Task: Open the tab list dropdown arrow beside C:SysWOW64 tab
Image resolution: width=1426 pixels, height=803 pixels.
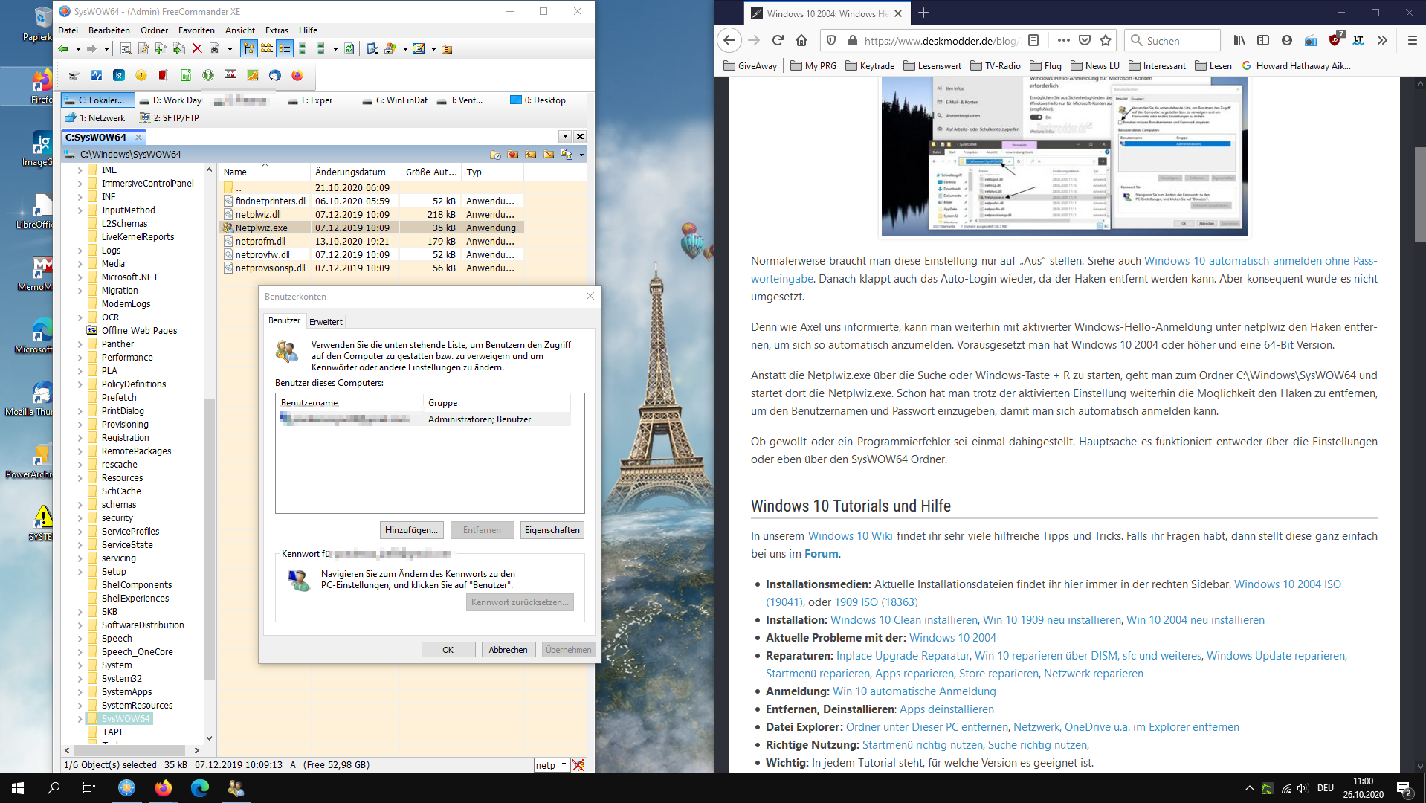Action: pos(565,137)
